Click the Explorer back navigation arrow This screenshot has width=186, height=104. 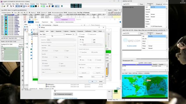pos(30,25)
